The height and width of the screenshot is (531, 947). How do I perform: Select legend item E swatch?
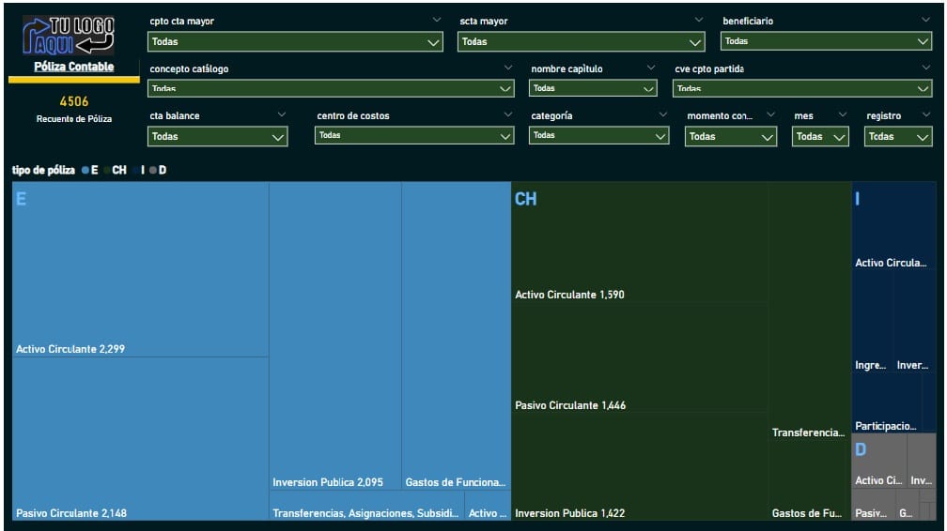pyautogui.click(x=85, y=170)
